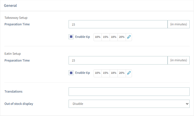The height and width of the screenshot is (116, 194).
Task: Click the General section header
Action: pos(10,5)
